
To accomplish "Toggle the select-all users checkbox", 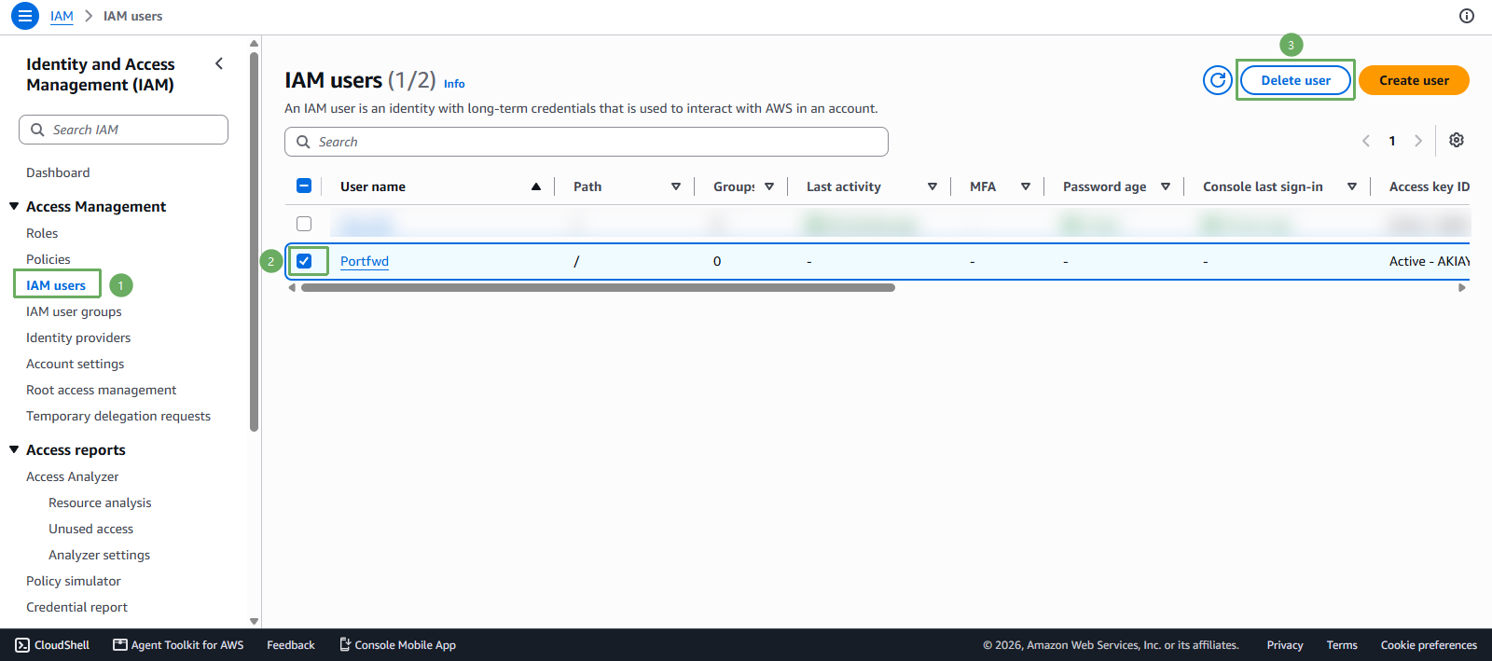I will pyautogui.click(x=304, y=186).
